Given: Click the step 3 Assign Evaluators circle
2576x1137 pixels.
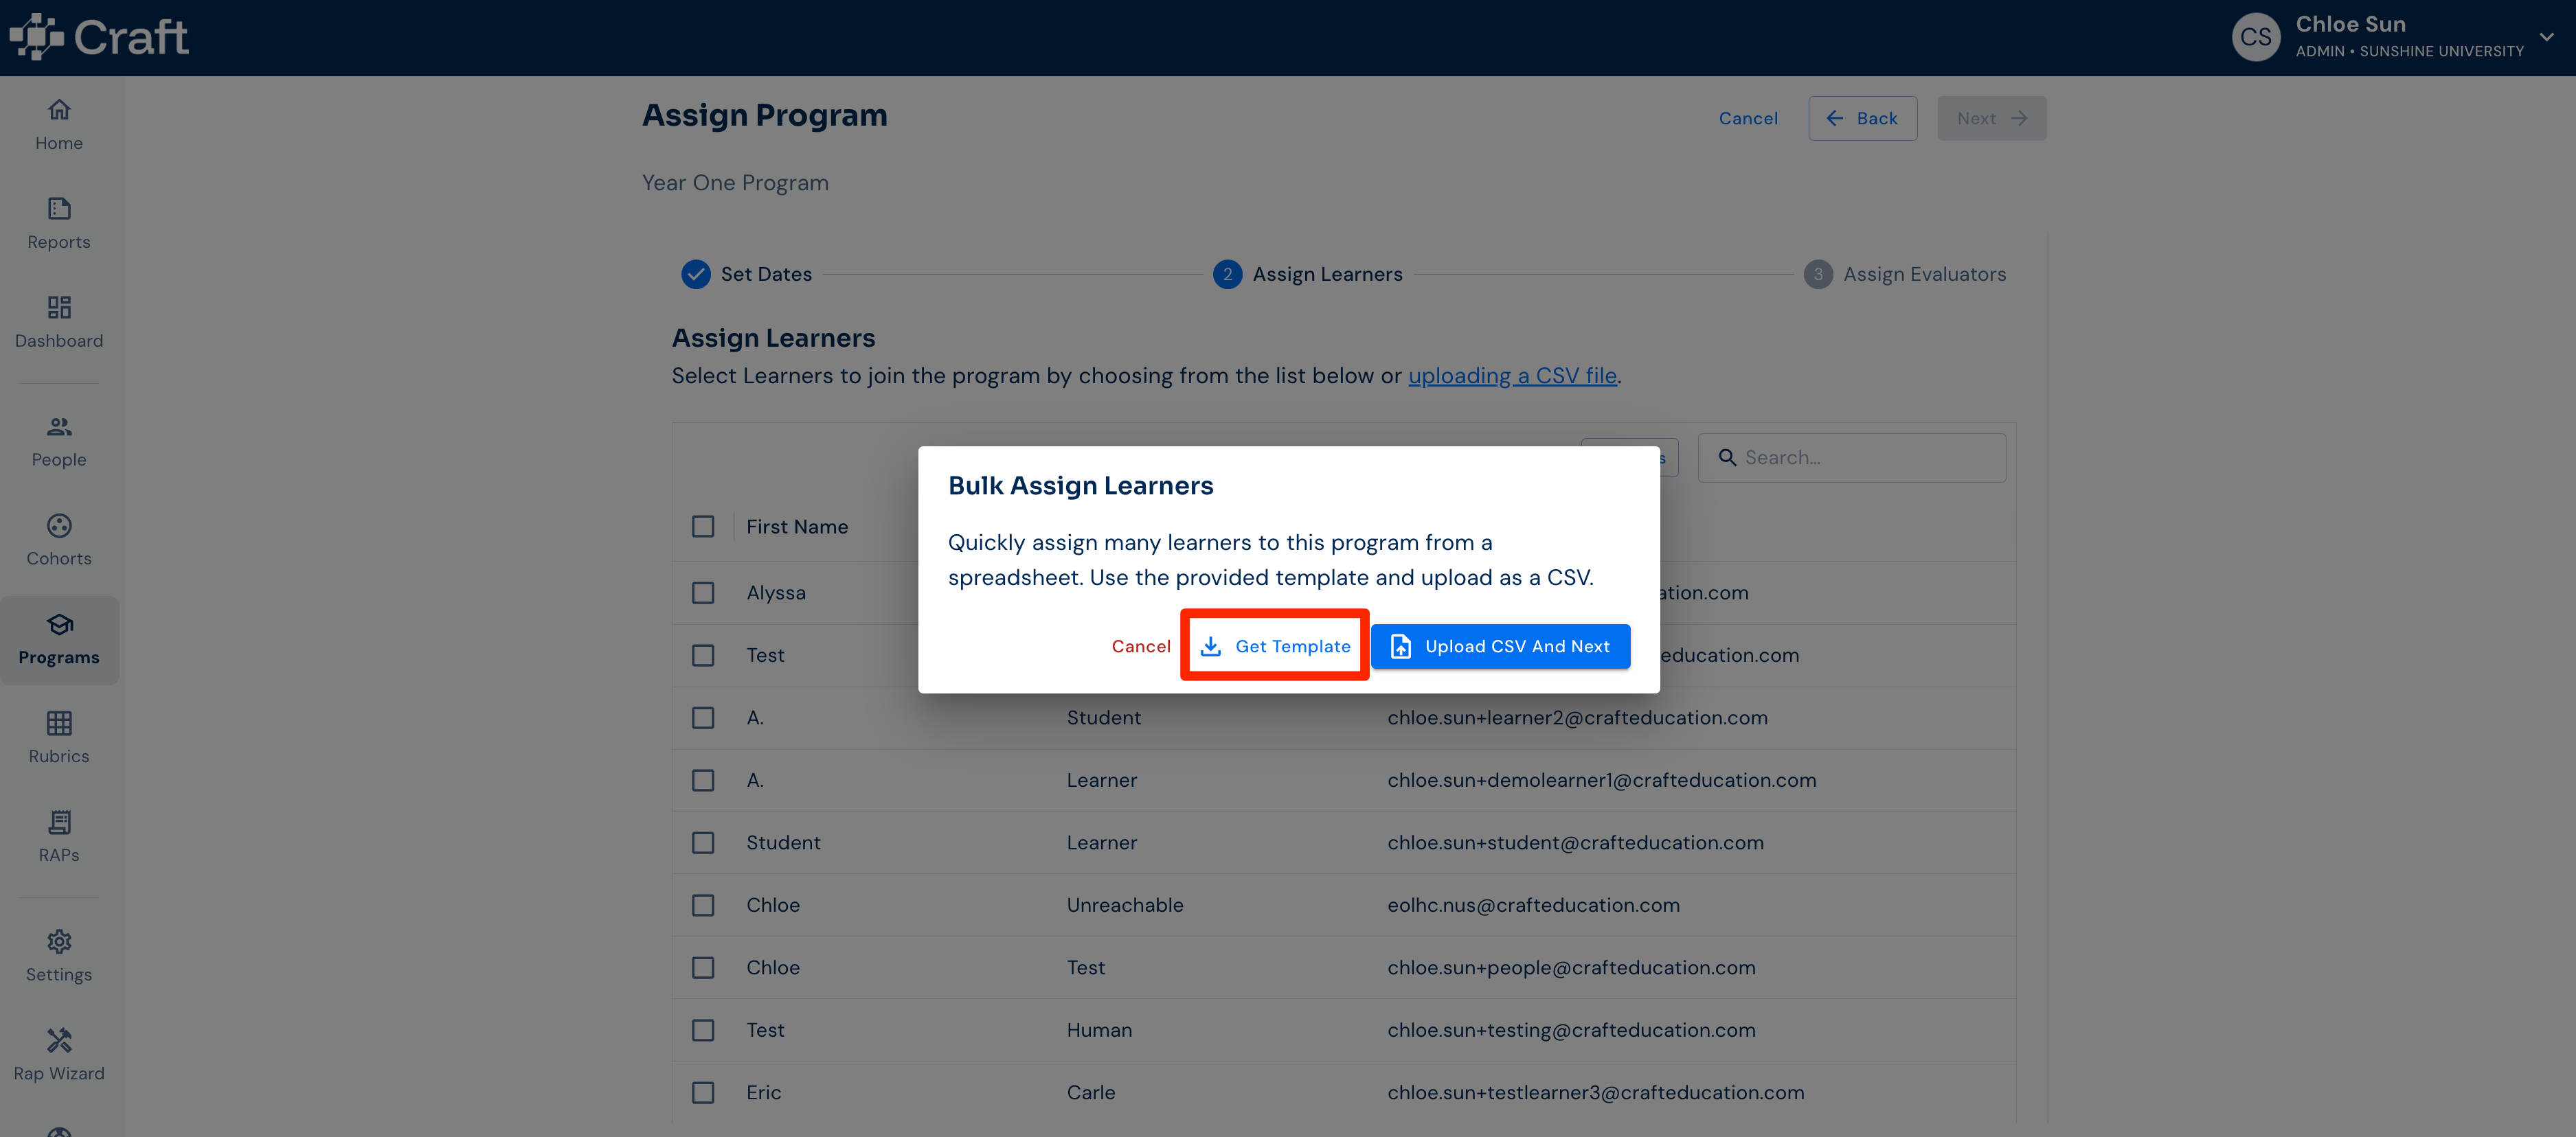Looking at the screenshot, I should pos(1818,274).
